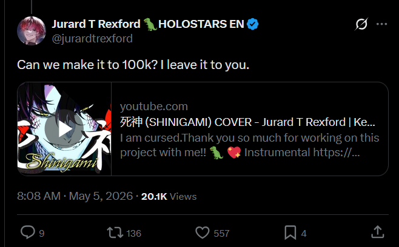Click the Jurard T Rexford display name
The image size is (399, 247).
[96, 24]
